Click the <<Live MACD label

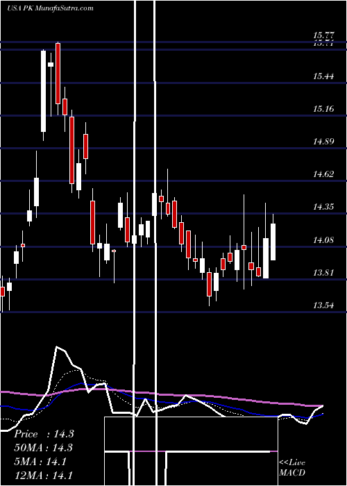(x=292, y=467)
